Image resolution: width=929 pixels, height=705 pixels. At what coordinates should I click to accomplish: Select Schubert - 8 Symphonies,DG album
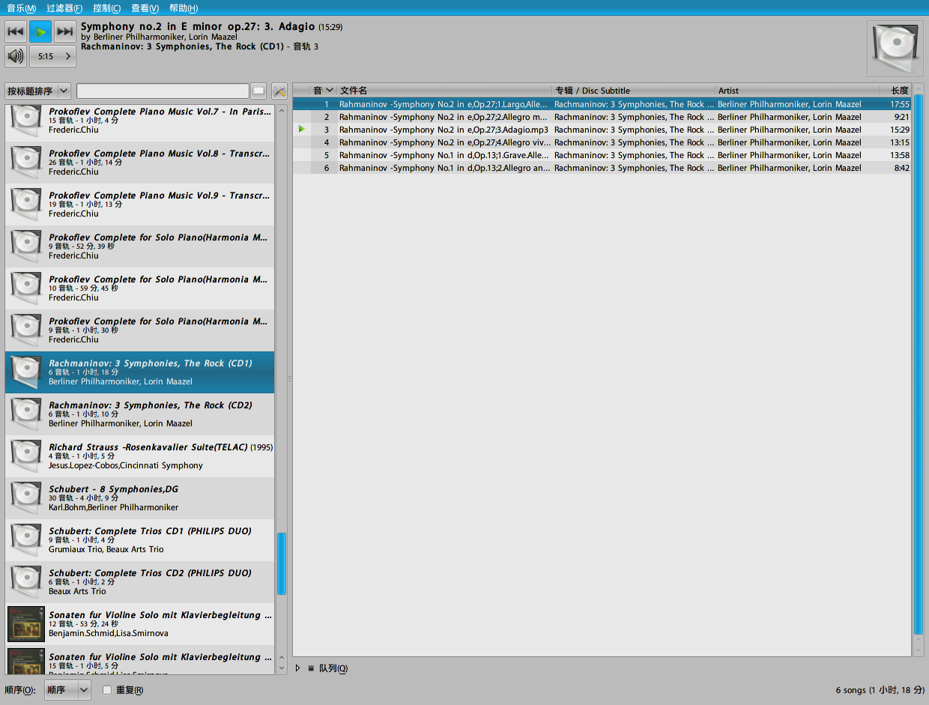(x=140, y=498)
